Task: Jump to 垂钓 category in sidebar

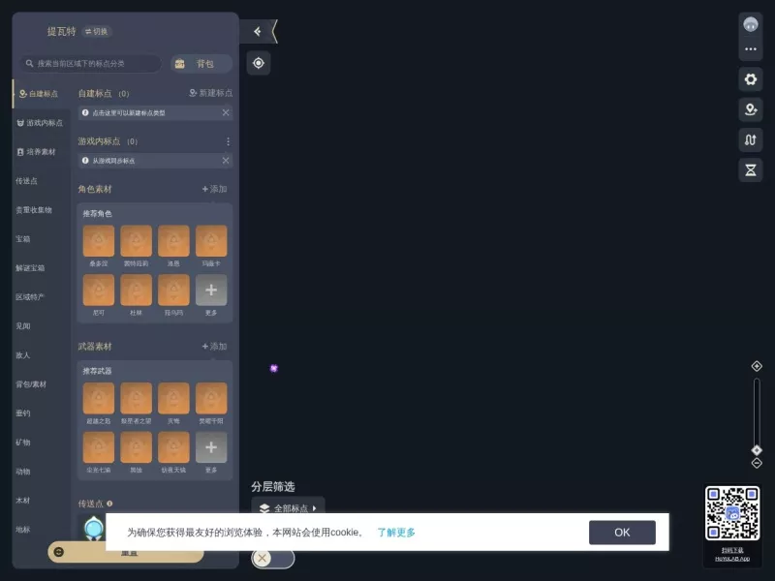Action: coord(22,413)
